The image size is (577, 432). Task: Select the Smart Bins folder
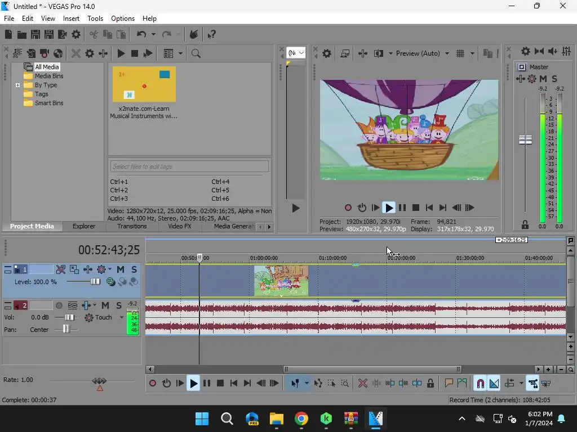(x=49, y=103)
